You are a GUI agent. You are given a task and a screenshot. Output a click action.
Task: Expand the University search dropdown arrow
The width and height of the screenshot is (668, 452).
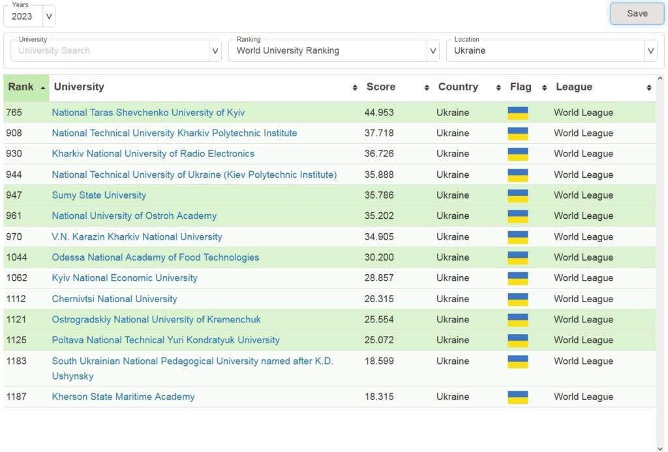click(215, 51)
